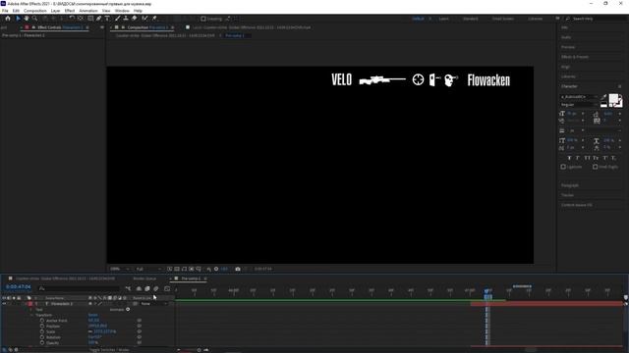This screenshot has width=629, height=353.
Task: Click the Faux Bold button
Action: point(569,158)
